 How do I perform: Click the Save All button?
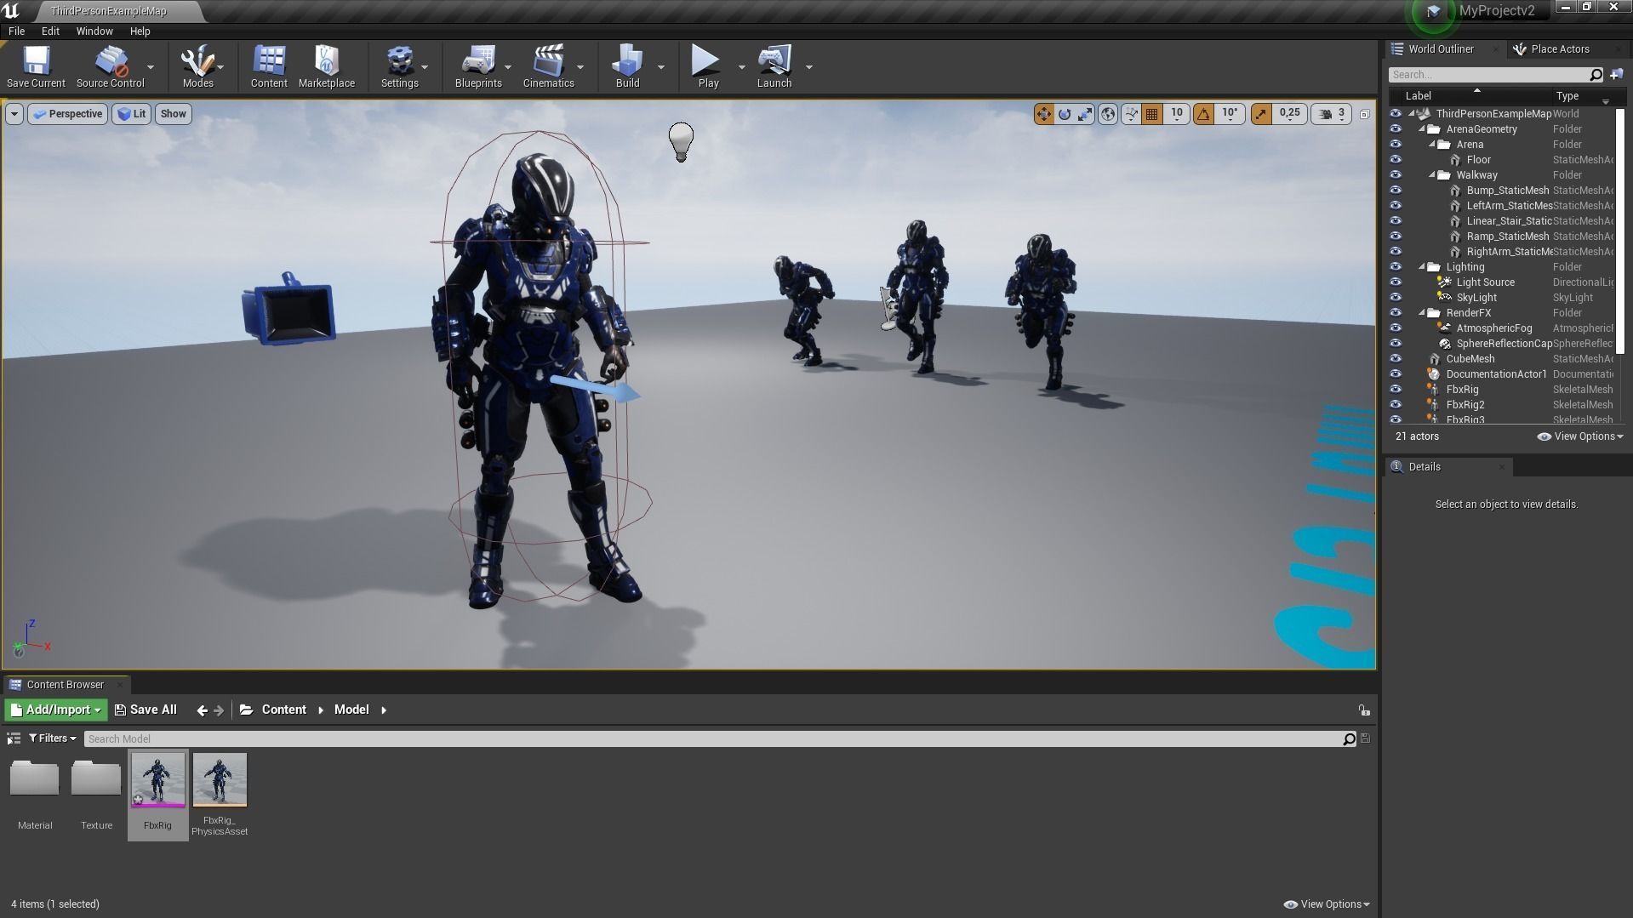click(146, 709)
